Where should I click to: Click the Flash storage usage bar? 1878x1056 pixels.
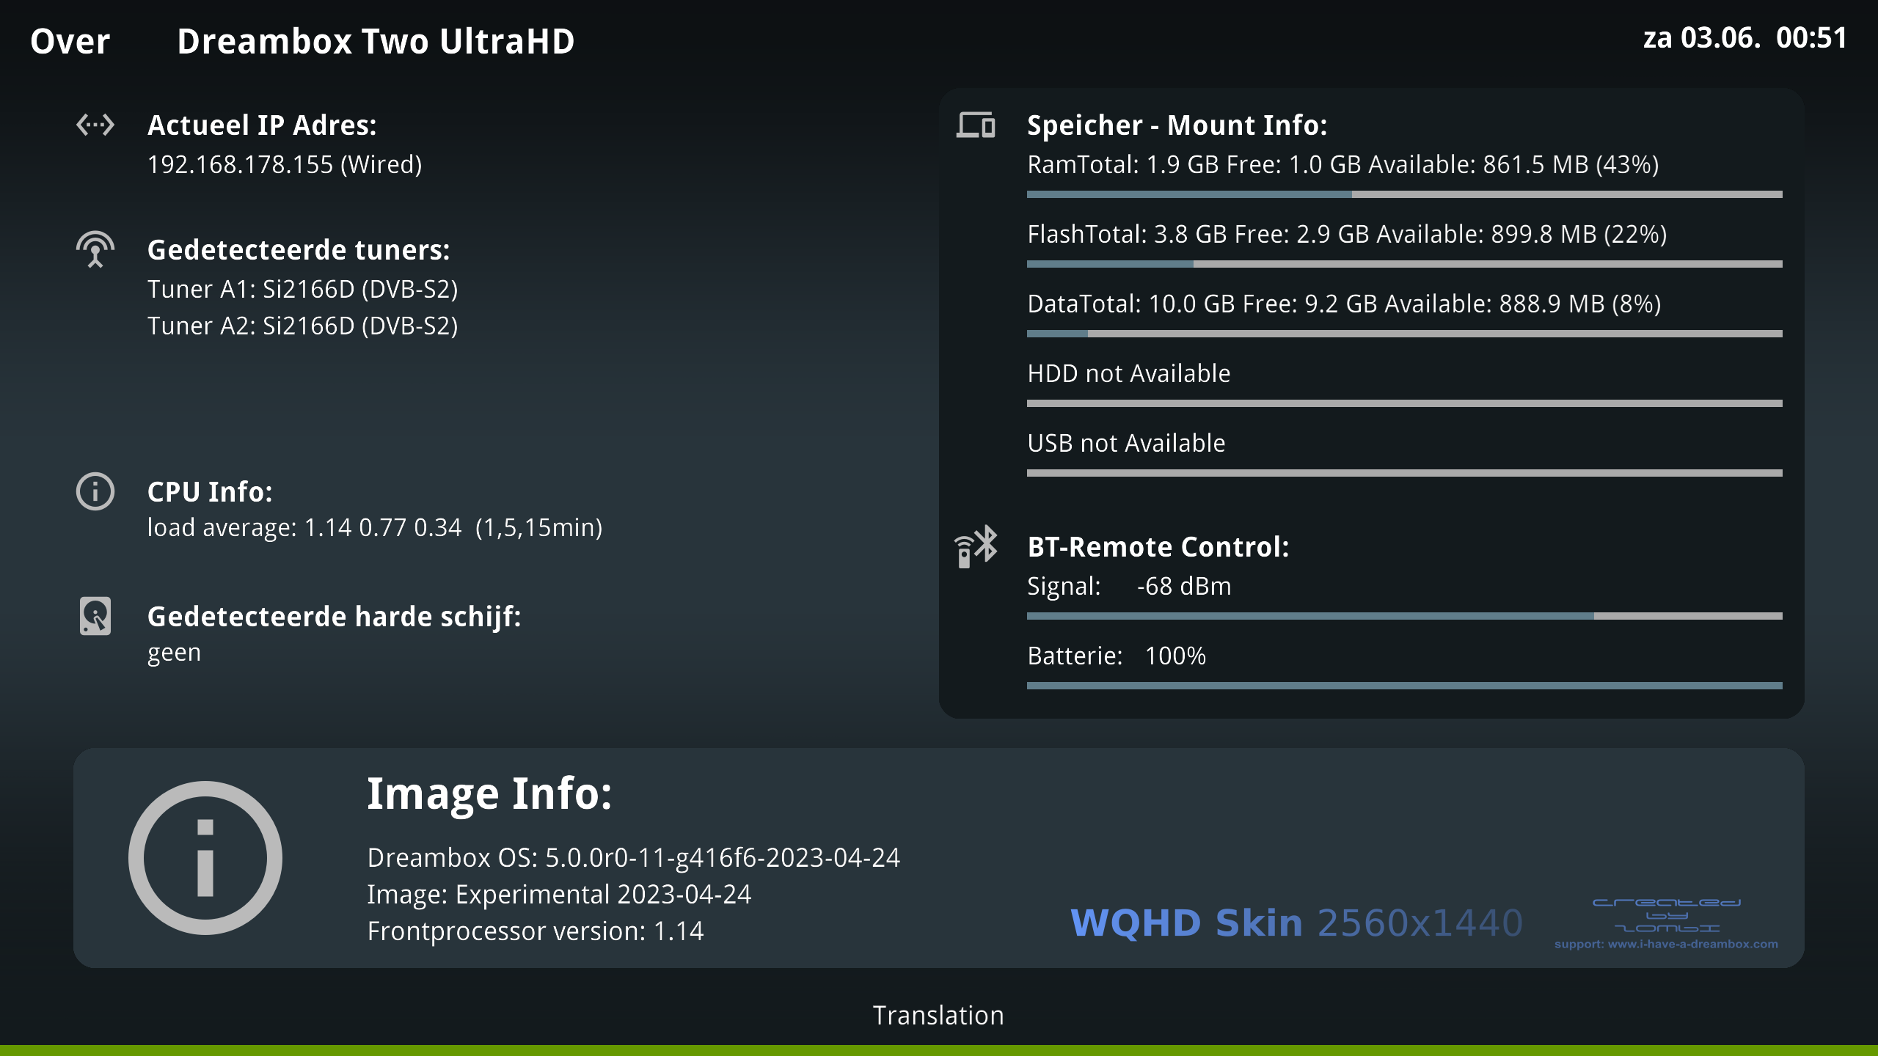1404,264
